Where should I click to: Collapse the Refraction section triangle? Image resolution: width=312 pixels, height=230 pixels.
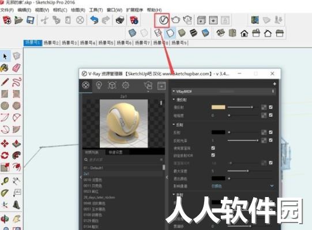click(174, 194)
